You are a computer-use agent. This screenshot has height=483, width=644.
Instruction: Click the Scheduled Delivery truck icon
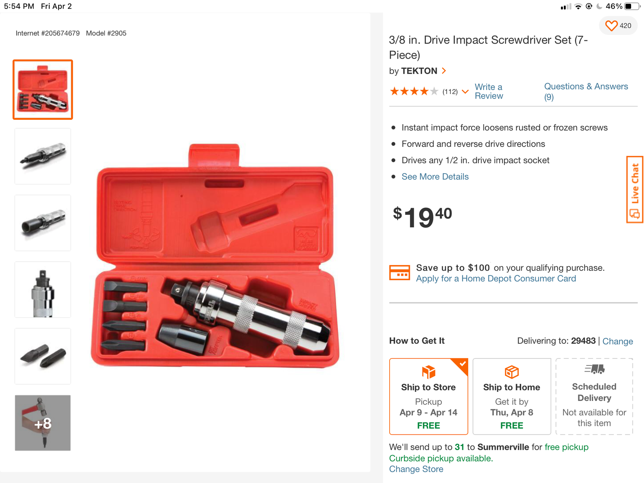(x=594, y=369)
